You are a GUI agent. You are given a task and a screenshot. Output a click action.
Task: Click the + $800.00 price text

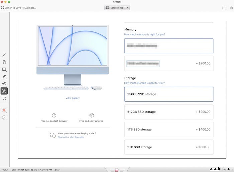click(203, 147)
